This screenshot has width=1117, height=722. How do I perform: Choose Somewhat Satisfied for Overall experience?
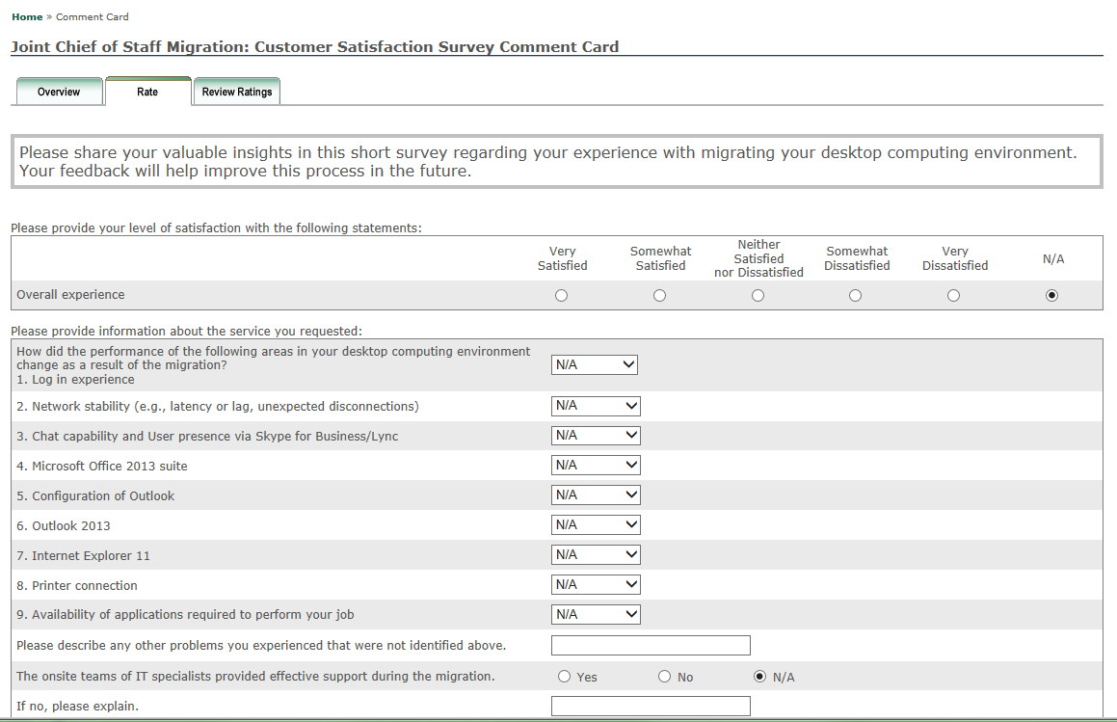[660, 296]
